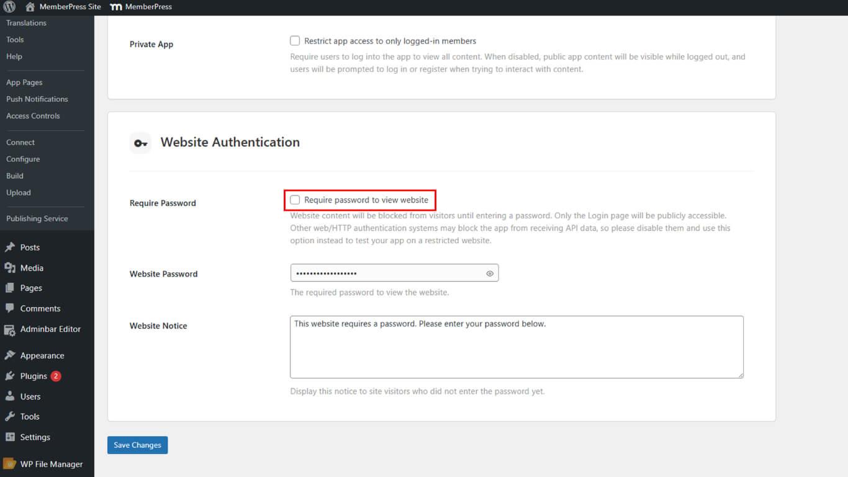Open Media library icon in sidebar
Viewport: 848px width, 477px height.
pyautogui.click(x=10, y=268)
